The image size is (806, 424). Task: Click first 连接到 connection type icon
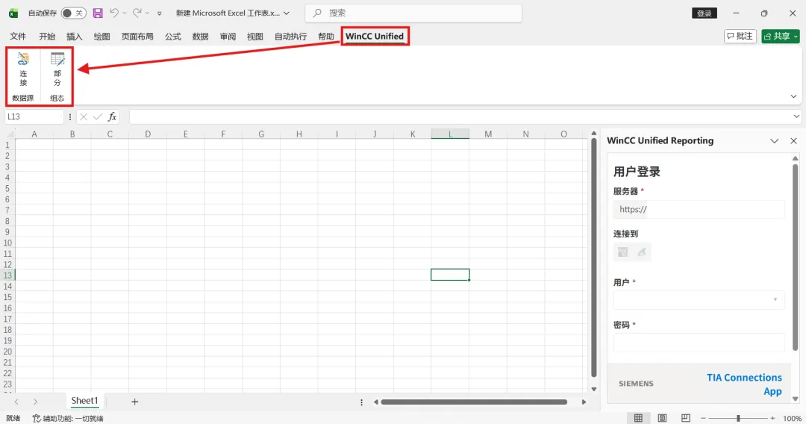pyautogui.click(x=623, y=252)
